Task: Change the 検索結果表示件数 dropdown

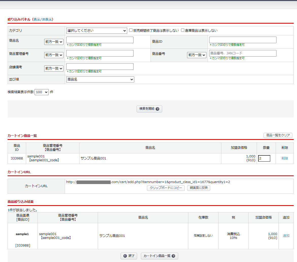Action: pos(41,92)
